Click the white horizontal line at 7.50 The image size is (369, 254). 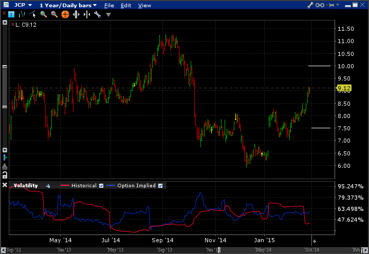pos(321,128)
